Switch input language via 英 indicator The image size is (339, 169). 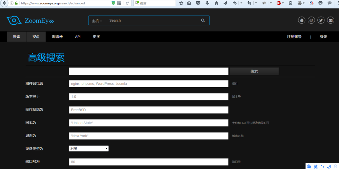click(x=316, y=167)
